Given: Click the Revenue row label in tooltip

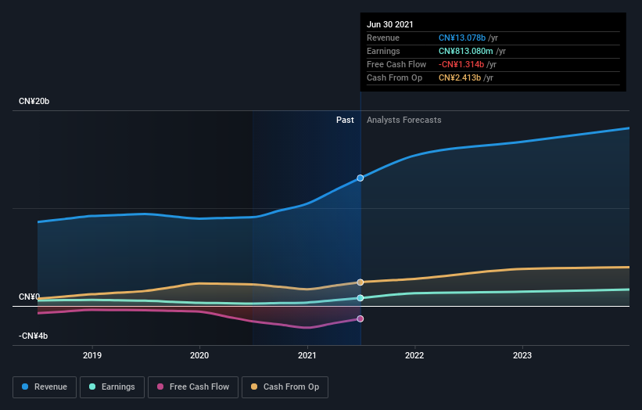Looking at the screenshot, I should (x=383, y=38).
